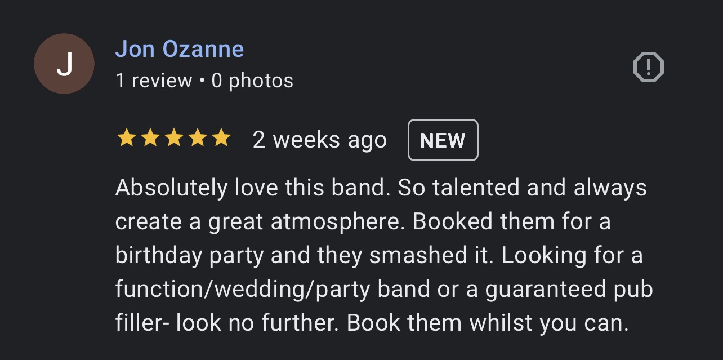
Task: Click the "guaranteed pub" text in the review
Action: [569, 289]
